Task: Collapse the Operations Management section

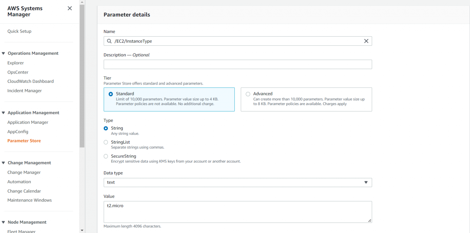Action: [3, 53]
